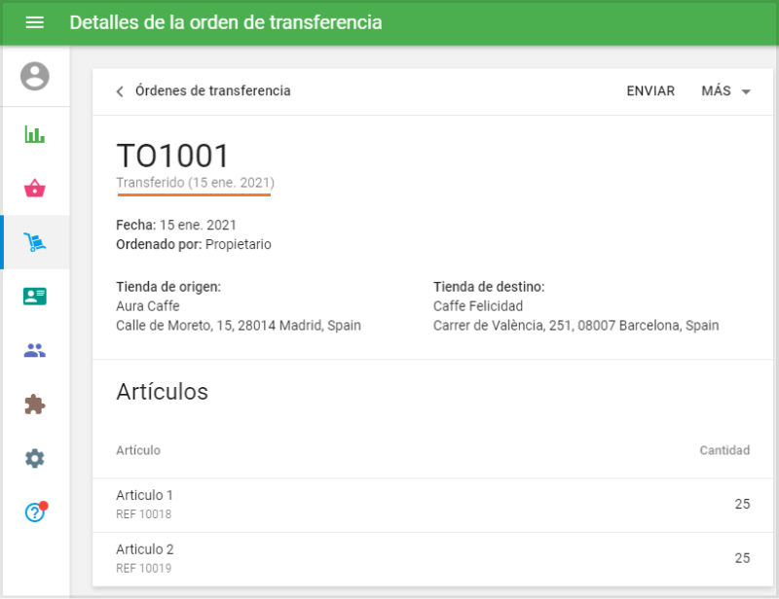
Task: Open the Aplicaciones puzzle-piece section
Action: click(34, 404)
